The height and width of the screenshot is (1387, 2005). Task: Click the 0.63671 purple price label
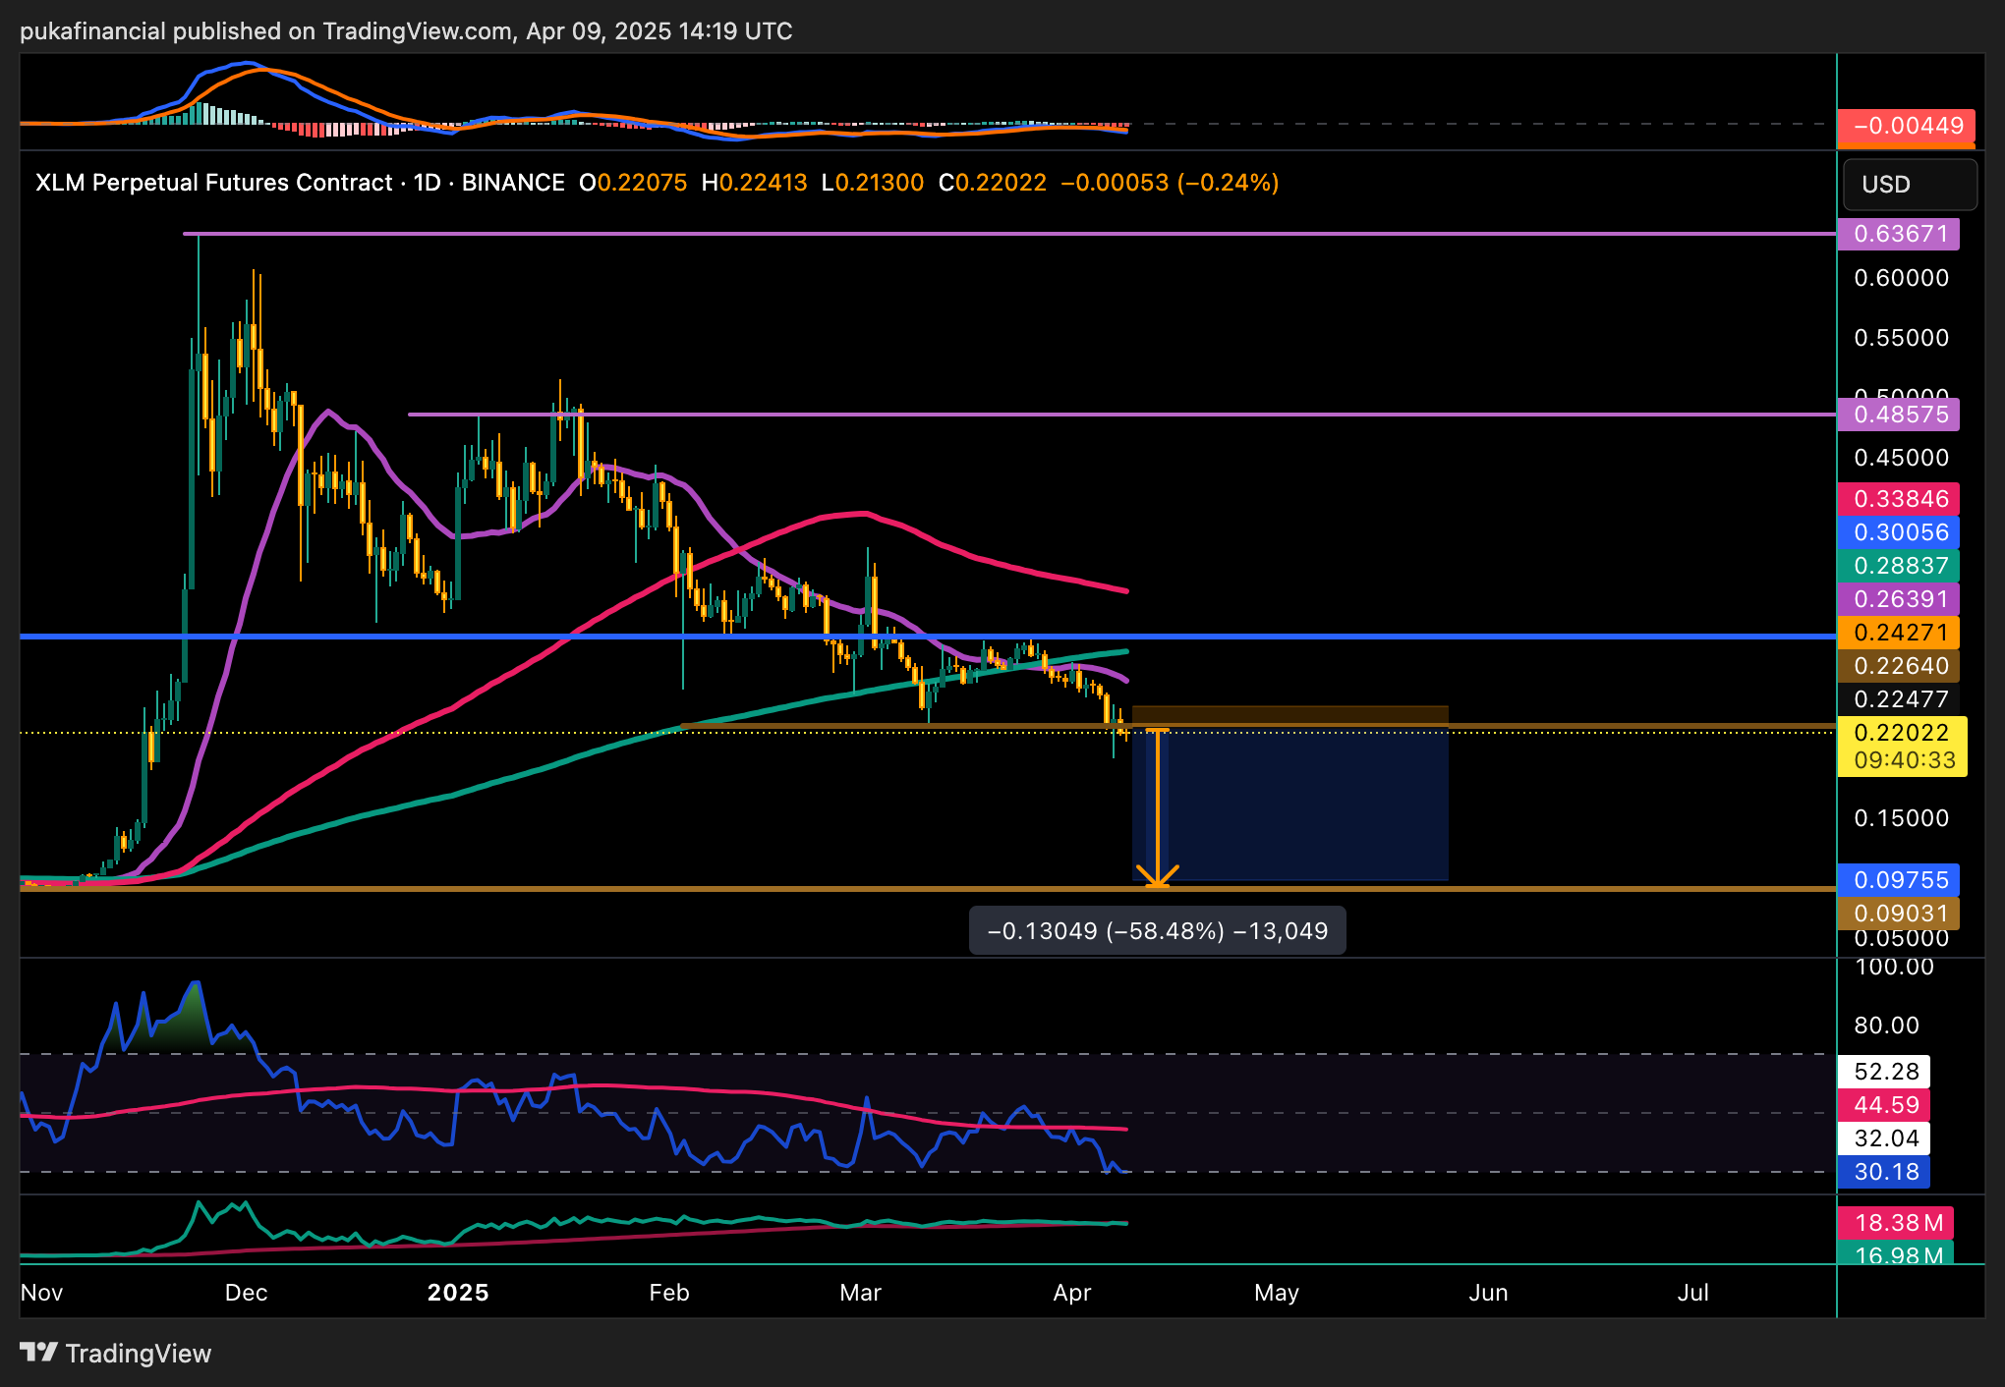point(1898,234)
